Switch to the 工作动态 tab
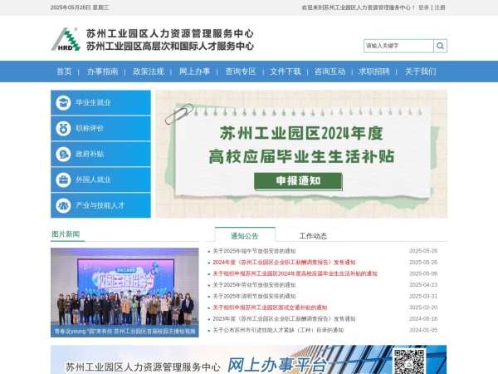 coord(313,236)
